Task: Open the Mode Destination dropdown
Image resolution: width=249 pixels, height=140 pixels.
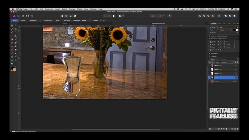Action: (35, 21)
